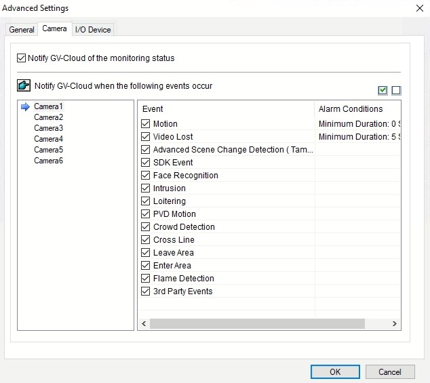Toggle the Face Recognition event checkbox
The image size is (430, 383).
pos(145,176)
